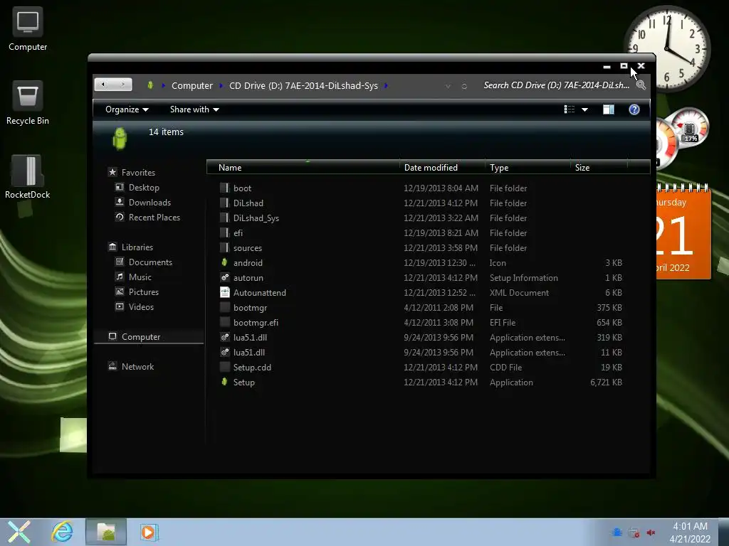Sort by Date modified column header

pyautogui.click(x=441, y=168)
